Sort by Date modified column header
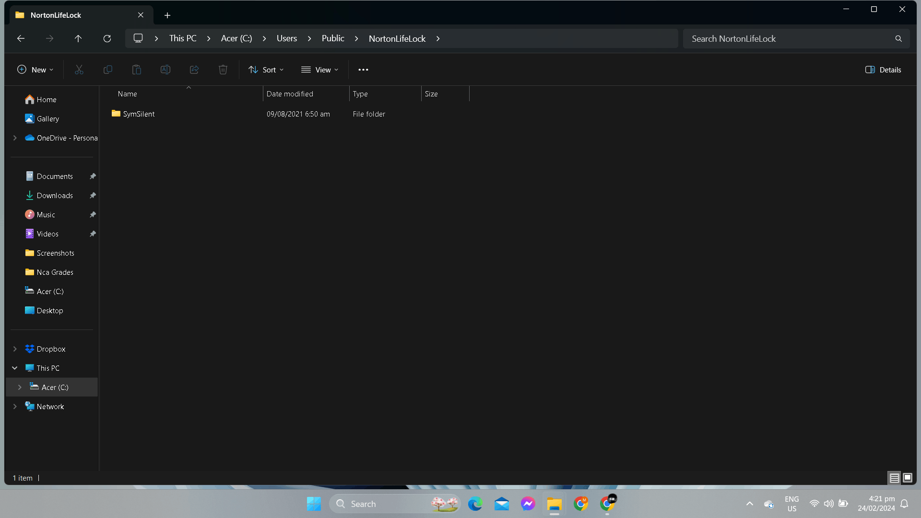The width and height of the screenshot is (921, 518). 290,94
